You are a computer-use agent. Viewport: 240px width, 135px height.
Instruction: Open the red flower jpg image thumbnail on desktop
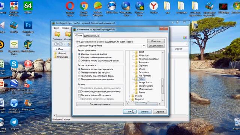pos(223,7)
